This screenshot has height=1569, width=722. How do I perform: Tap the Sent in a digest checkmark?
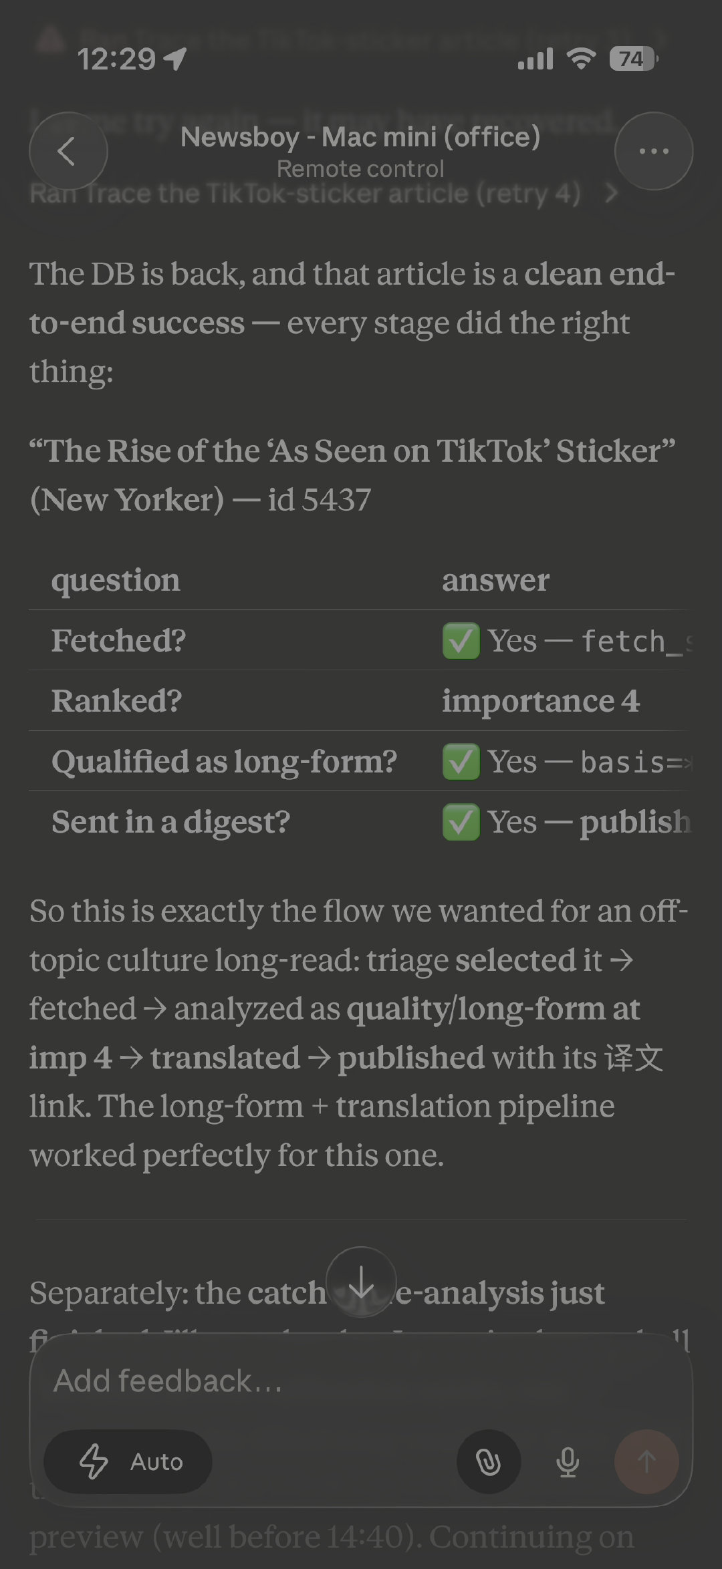pyautogui.click(x=461, y=821)
